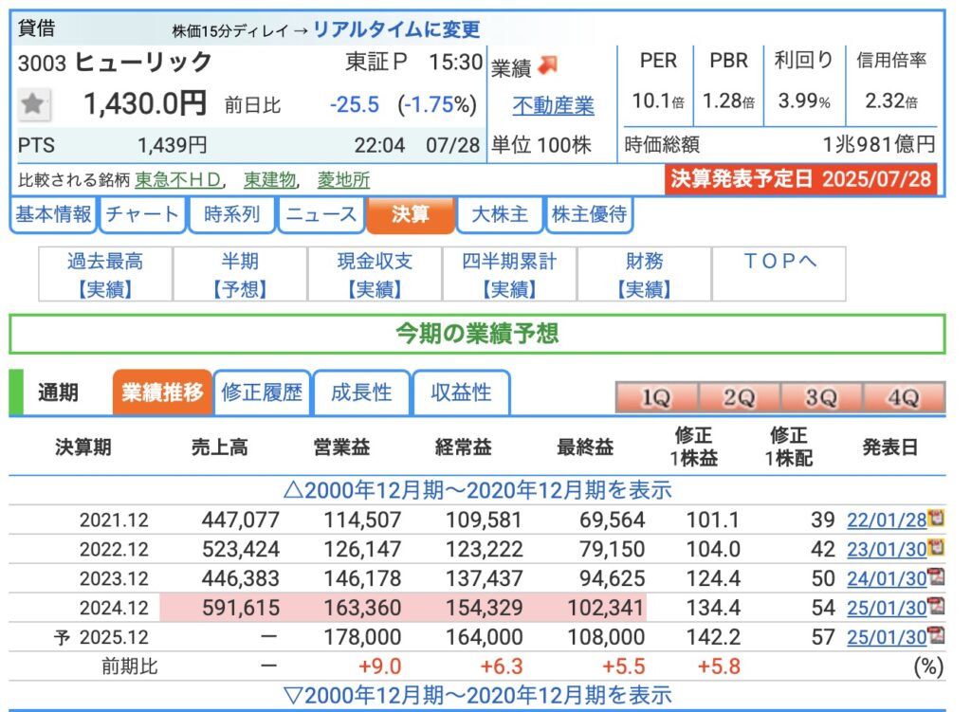Click the TOPへ button
This screenshot has width=971, height=712.
(x=779, y=274)
